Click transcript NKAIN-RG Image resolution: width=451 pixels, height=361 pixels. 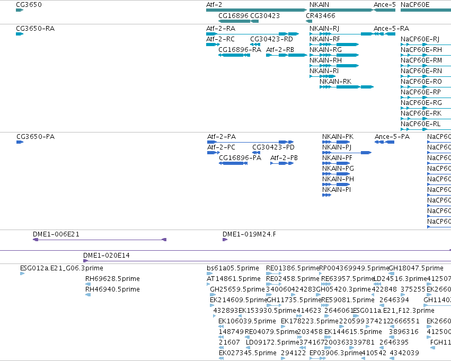coord(325,49)
